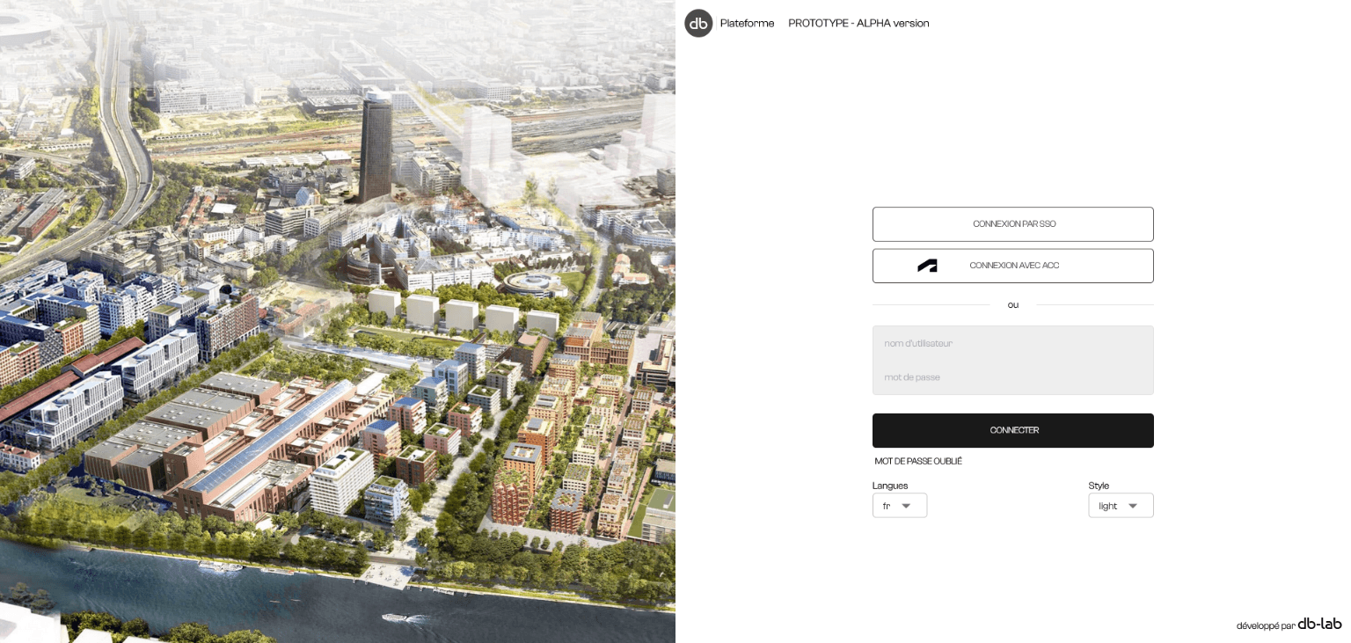
Task: Click the arrow icon in Style selector
Action: click(x=1133, y=506)
